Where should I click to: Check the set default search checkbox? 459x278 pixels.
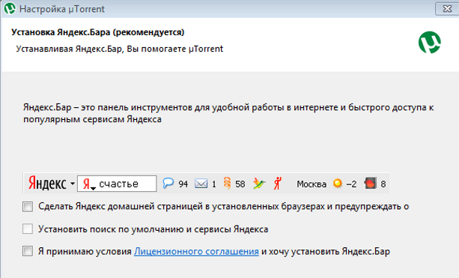point(28,229)
